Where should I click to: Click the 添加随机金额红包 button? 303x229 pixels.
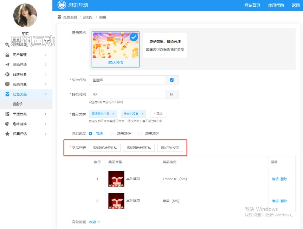[x=105, y=148]
